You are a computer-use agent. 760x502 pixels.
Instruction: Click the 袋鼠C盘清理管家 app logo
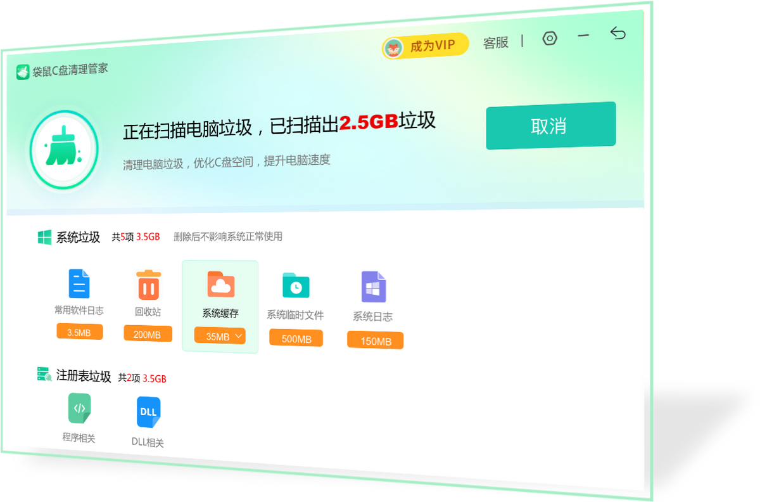(x=23, y=72)
